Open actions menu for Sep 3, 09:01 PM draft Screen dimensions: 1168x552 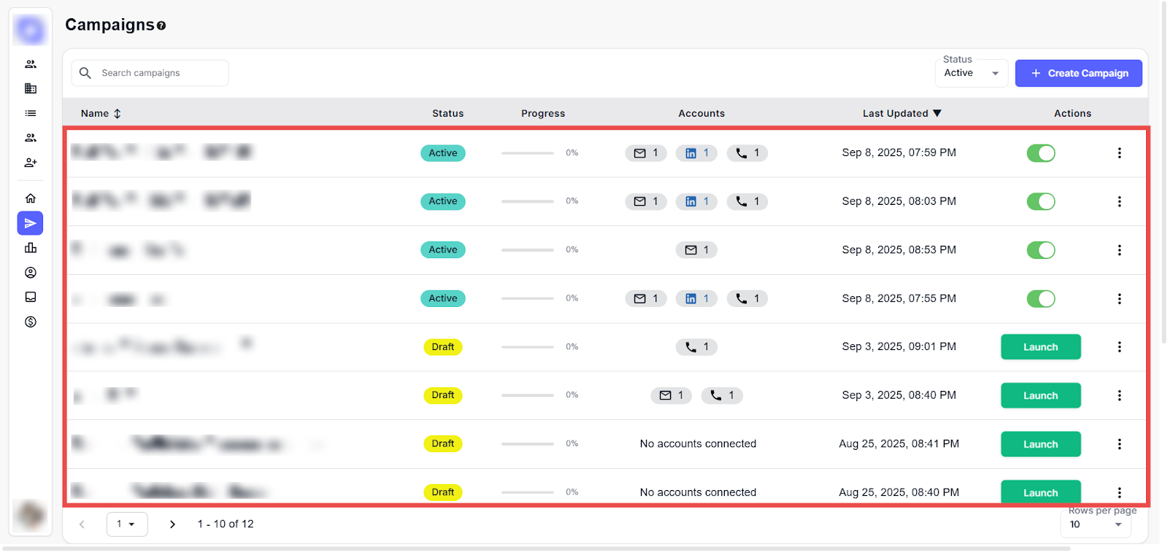1119,347
